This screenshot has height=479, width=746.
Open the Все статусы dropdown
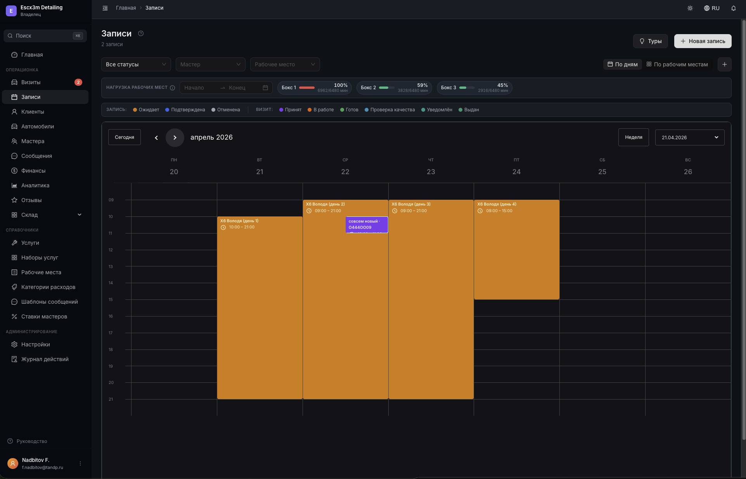(136, 64)
